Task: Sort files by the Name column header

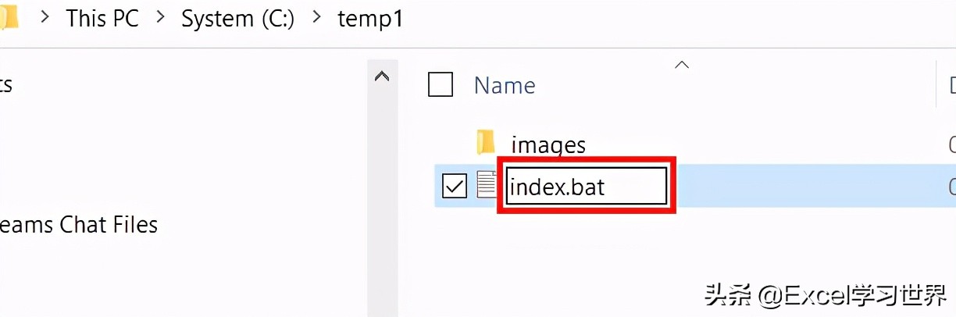Action: pos(505,85)
